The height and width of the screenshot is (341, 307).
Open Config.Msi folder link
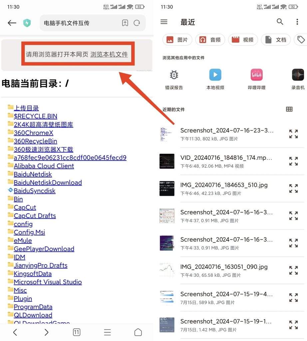pyautogui.click(x=29, y=232)
